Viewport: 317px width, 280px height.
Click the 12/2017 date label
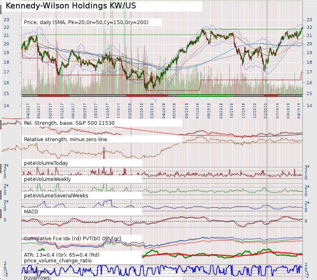pyautogui.click(x=118, y=111)
